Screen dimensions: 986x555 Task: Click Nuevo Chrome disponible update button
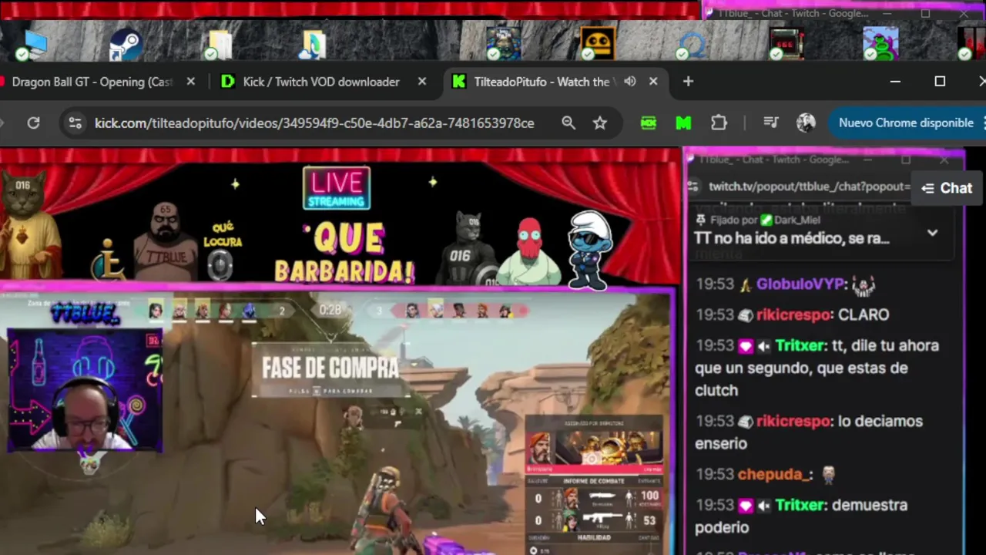coord(906,123)
